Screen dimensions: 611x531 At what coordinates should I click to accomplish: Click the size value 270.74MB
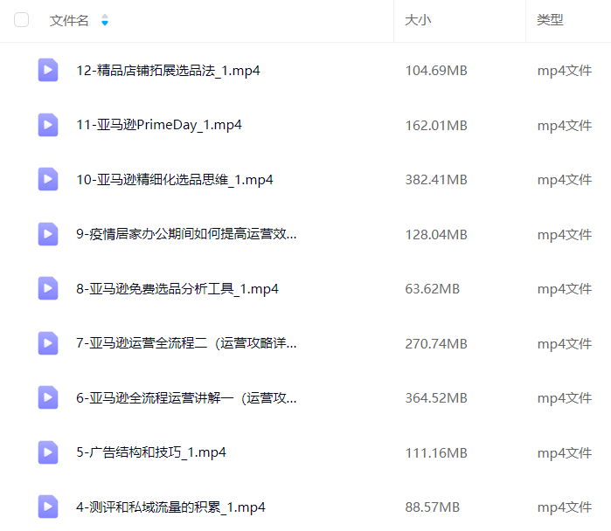(x=436, y=344)
